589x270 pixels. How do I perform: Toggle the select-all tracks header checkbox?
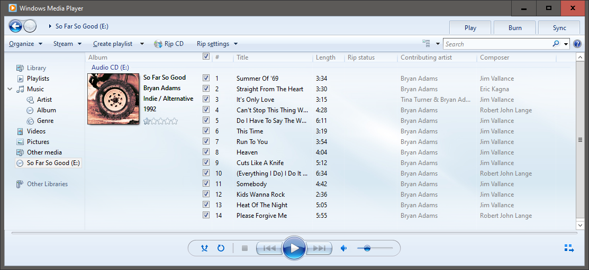(x=206, y=56)
